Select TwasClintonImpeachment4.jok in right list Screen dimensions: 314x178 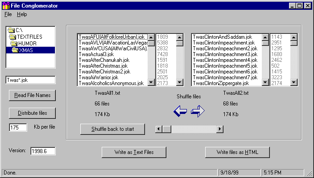pyautogui.click(x=227, y=60)
